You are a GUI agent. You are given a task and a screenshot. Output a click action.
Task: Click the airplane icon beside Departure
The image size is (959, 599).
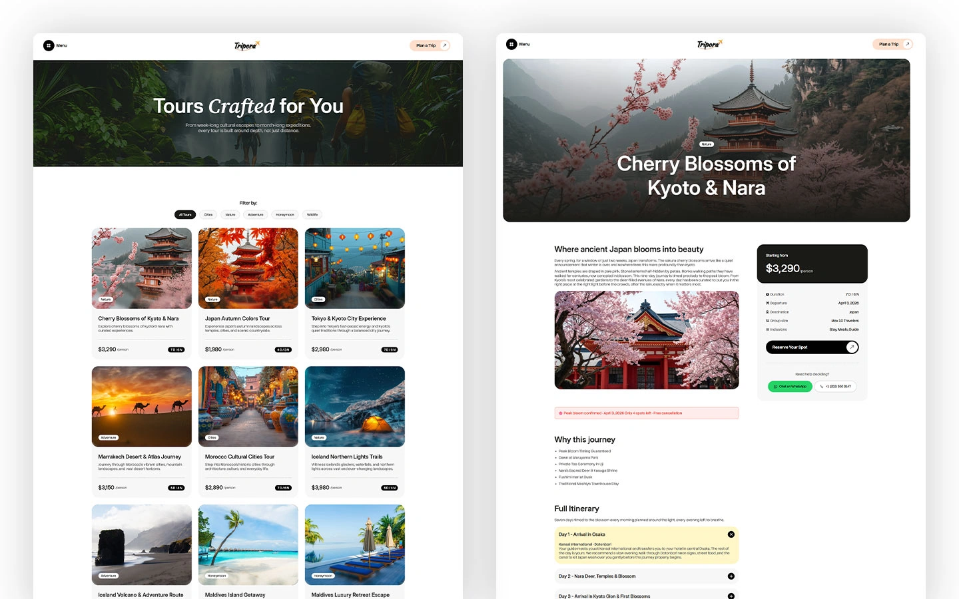coord(767,303)
